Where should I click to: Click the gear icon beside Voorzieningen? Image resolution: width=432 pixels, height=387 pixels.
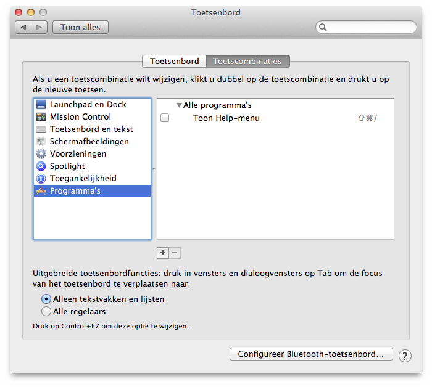(41, 154)
